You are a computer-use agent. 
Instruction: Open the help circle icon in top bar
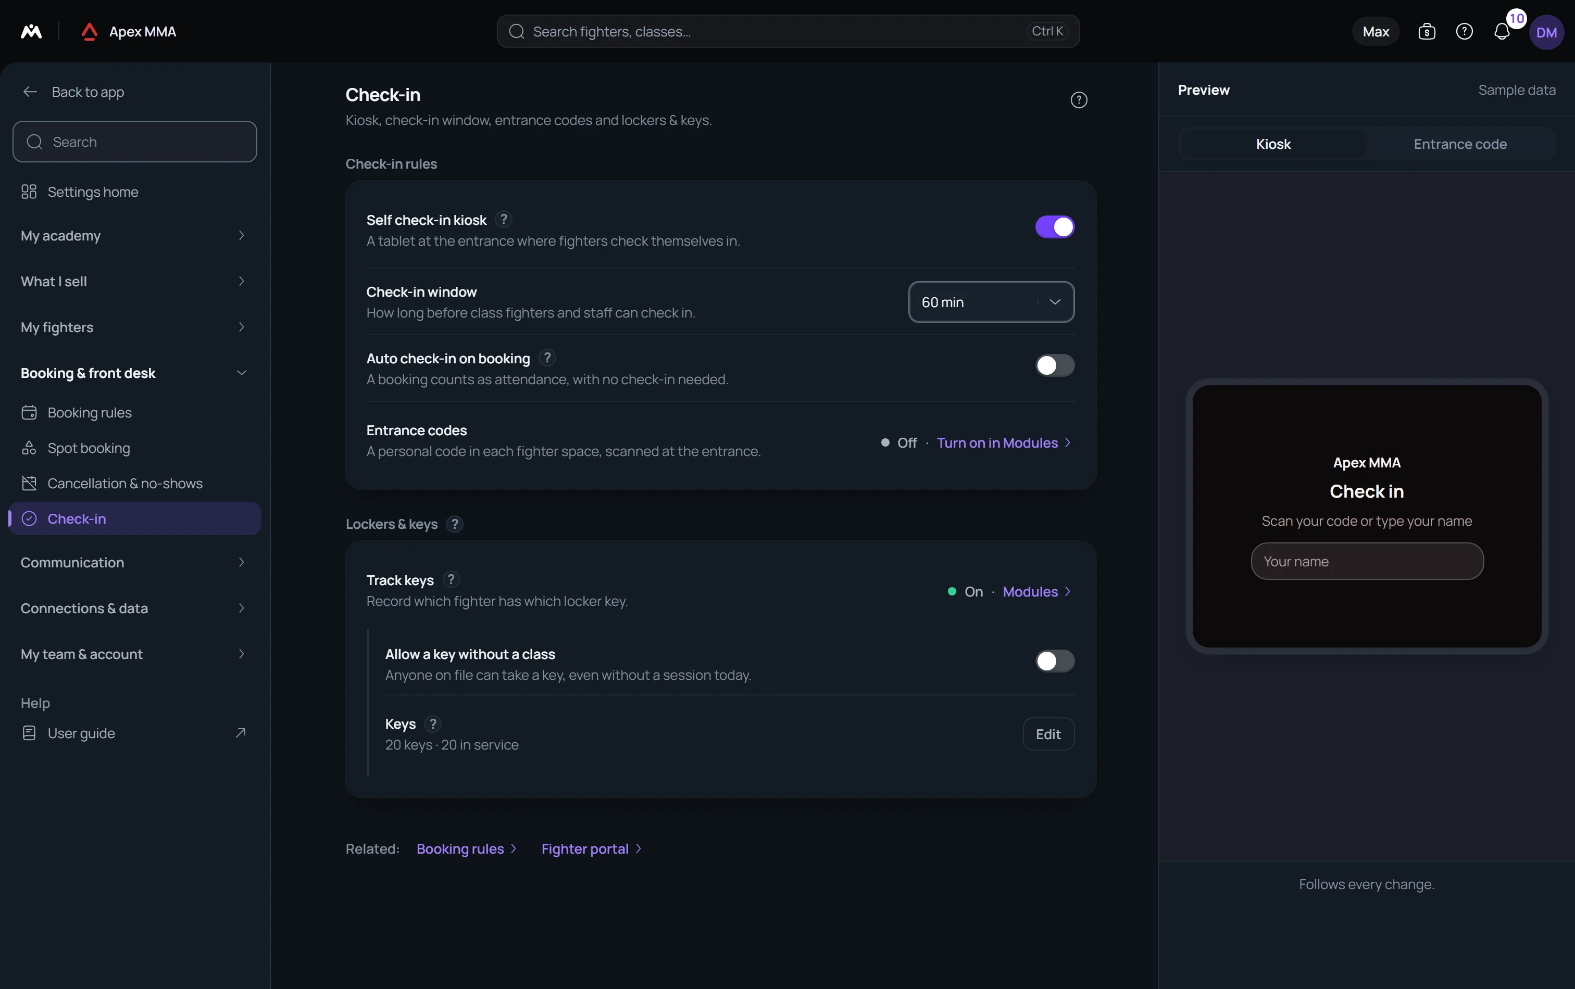click(1465, 31)
